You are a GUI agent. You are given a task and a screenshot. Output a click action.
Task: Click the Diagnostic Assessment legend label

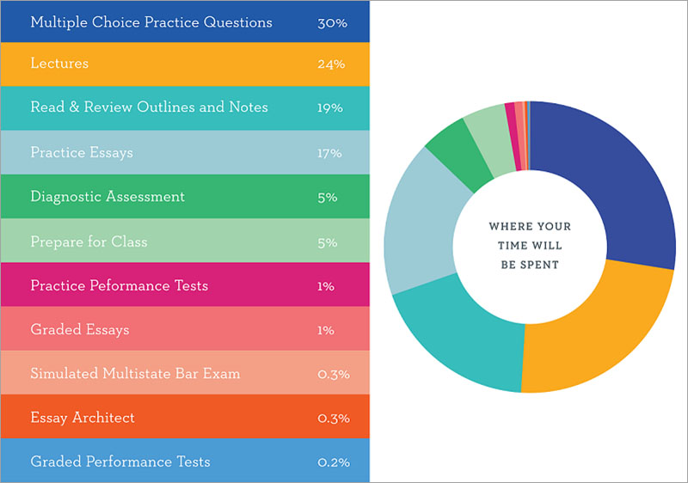click(x=107, y=197)
